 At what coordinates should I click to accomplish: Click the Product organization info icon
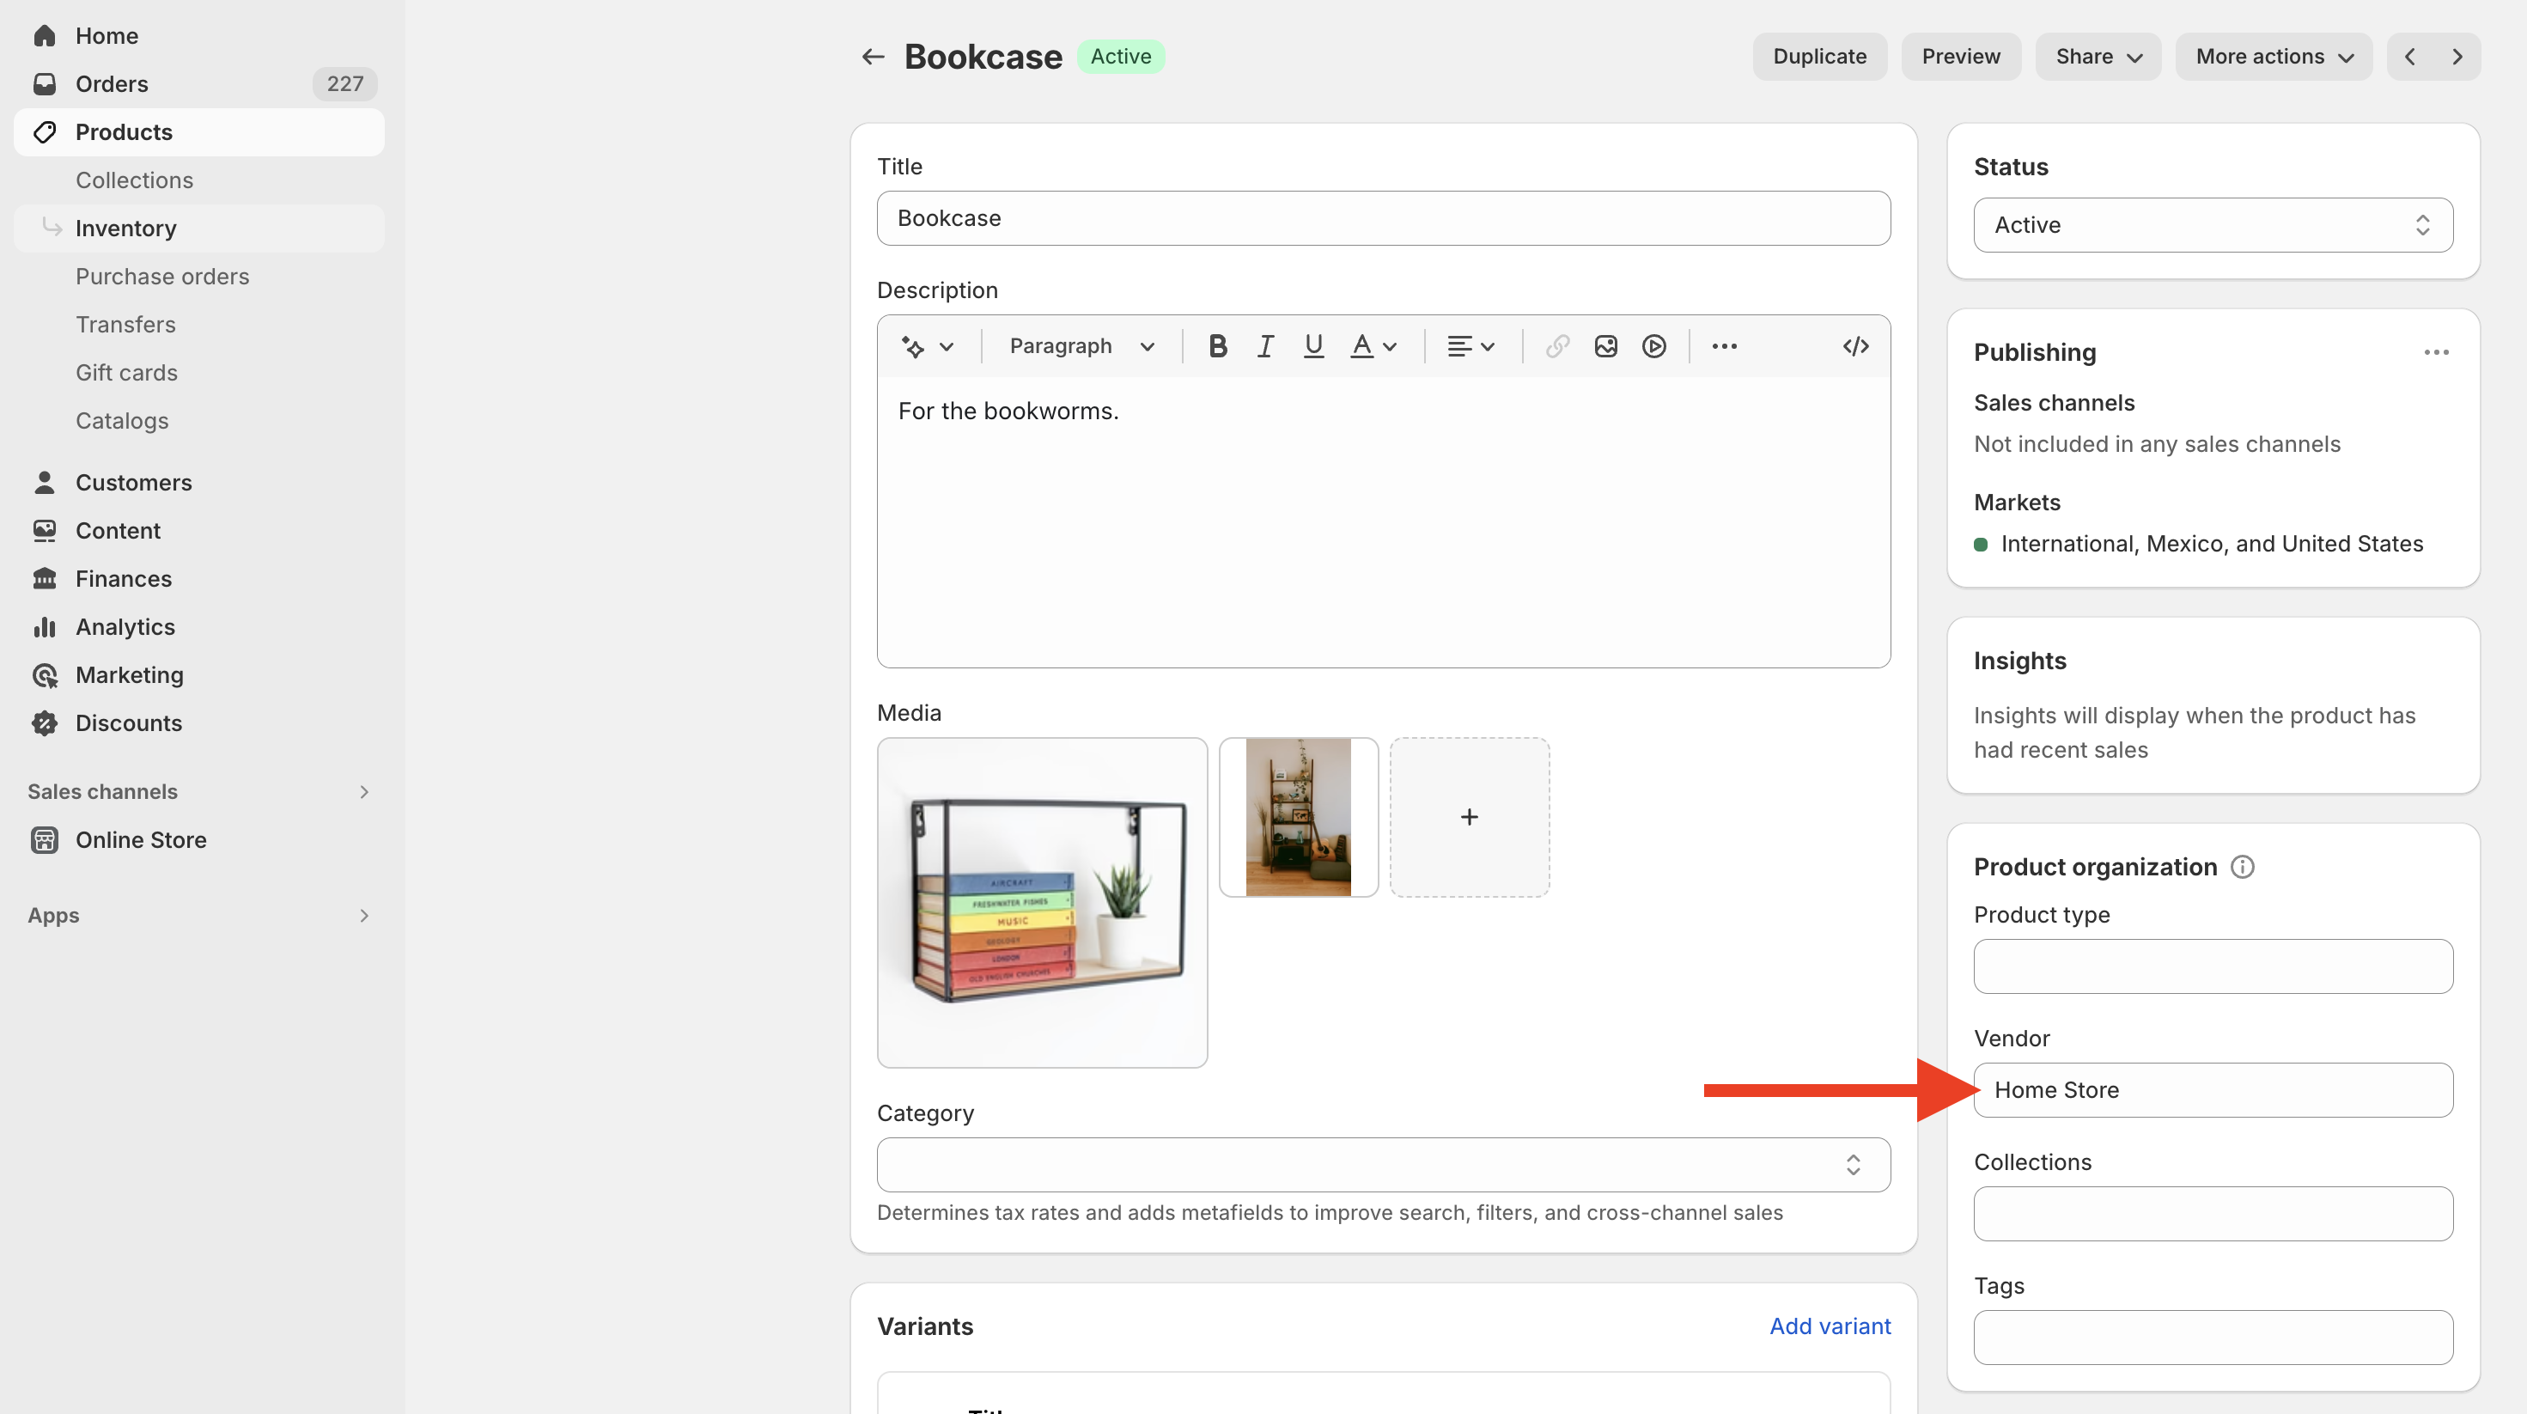point(2243,867)
